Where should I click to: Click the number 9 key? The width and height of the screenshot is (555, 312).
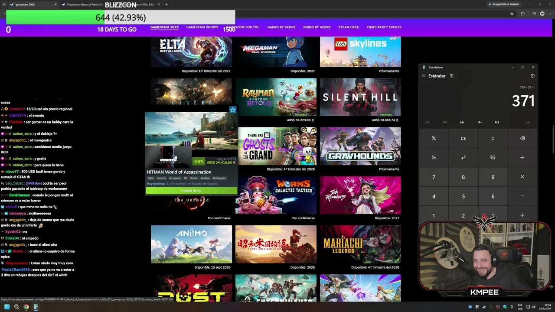[493, 177]
